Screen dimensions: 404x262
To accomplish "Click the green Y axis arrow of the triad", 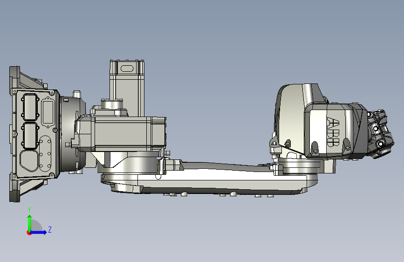I will pos(30,223).
